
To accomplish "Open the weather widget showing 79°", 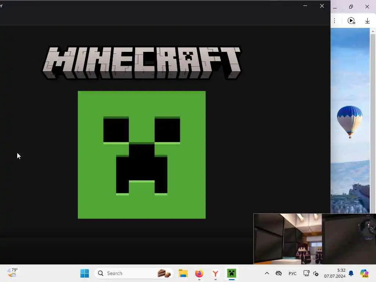I will coord(12,273).
